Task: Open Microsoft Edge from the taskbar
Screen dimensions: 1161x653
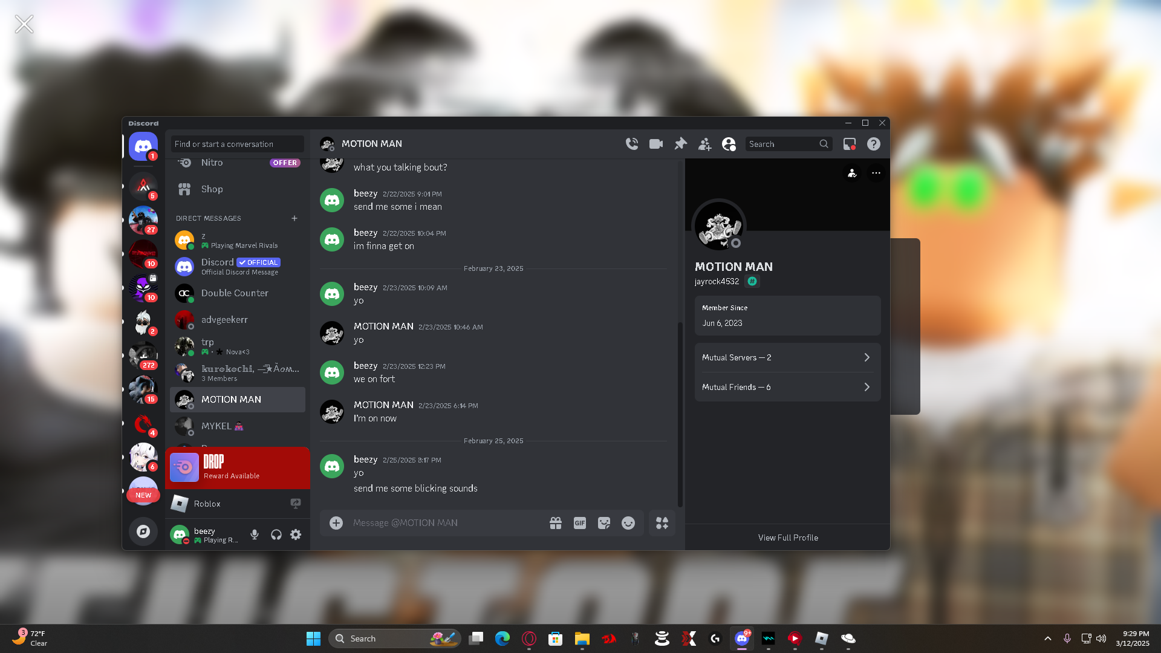Action: pyautogui.click(x=502, y=638)
